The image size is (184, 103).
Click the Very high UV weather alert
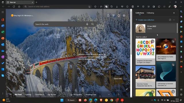pos(22,15)
